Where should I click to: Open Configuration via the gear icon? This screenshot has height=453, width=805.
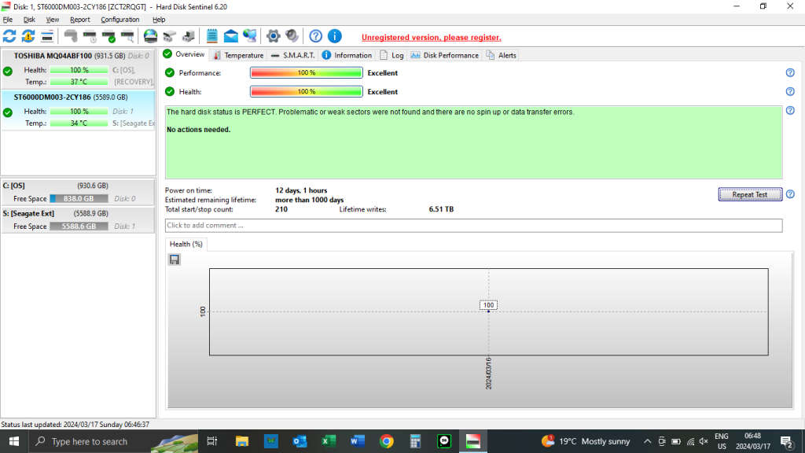pyautogui.click(x=273, y=36)
